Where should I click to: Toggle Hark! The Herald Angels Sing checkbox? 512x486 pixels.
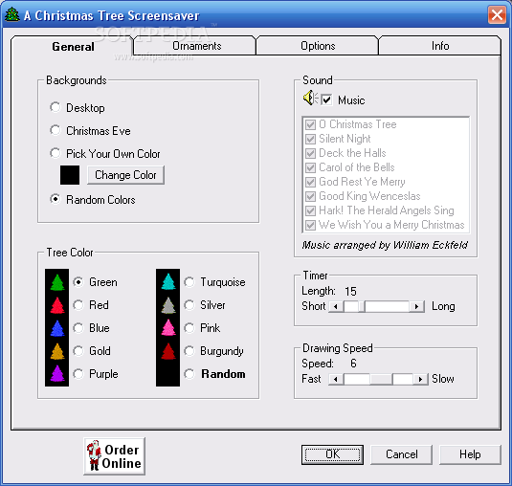coord(310,210)
